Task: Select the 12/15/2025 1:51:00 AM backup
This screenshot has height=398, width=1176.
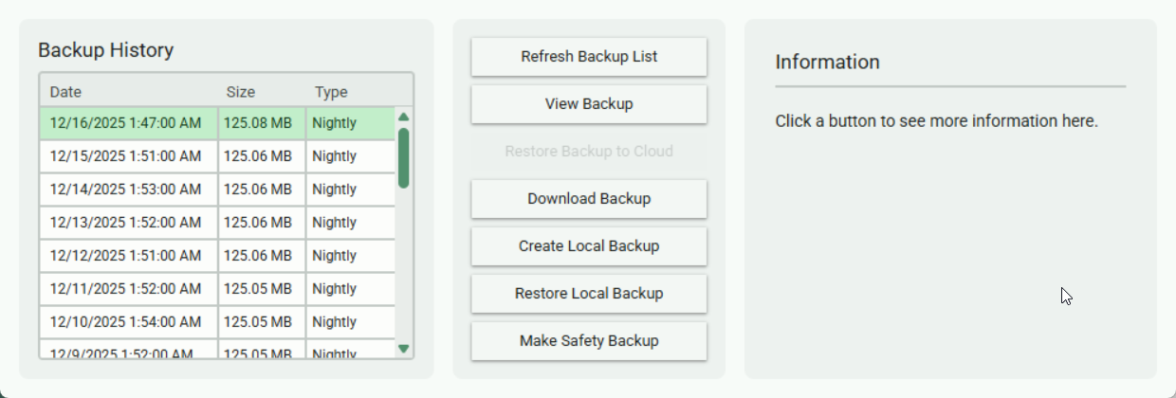Action: 125,156
